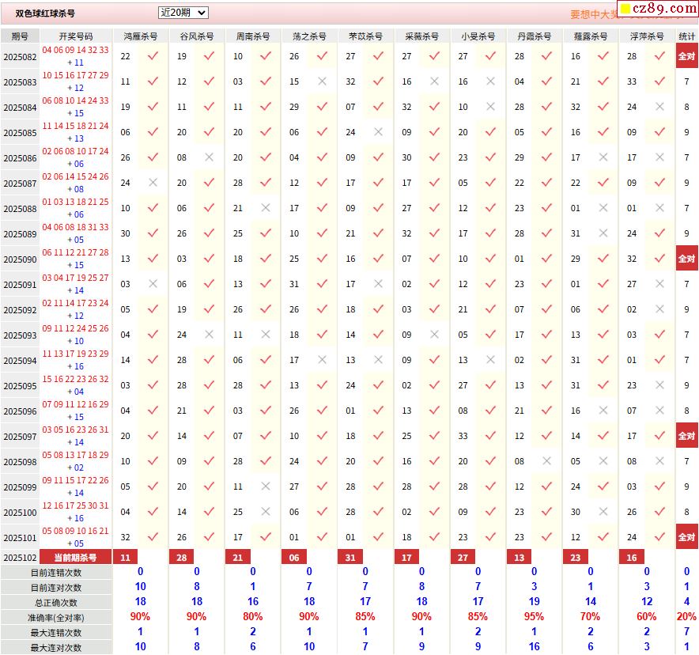Click the draw numbers 04 06 09 14 32 33

[x=75, y=50]
